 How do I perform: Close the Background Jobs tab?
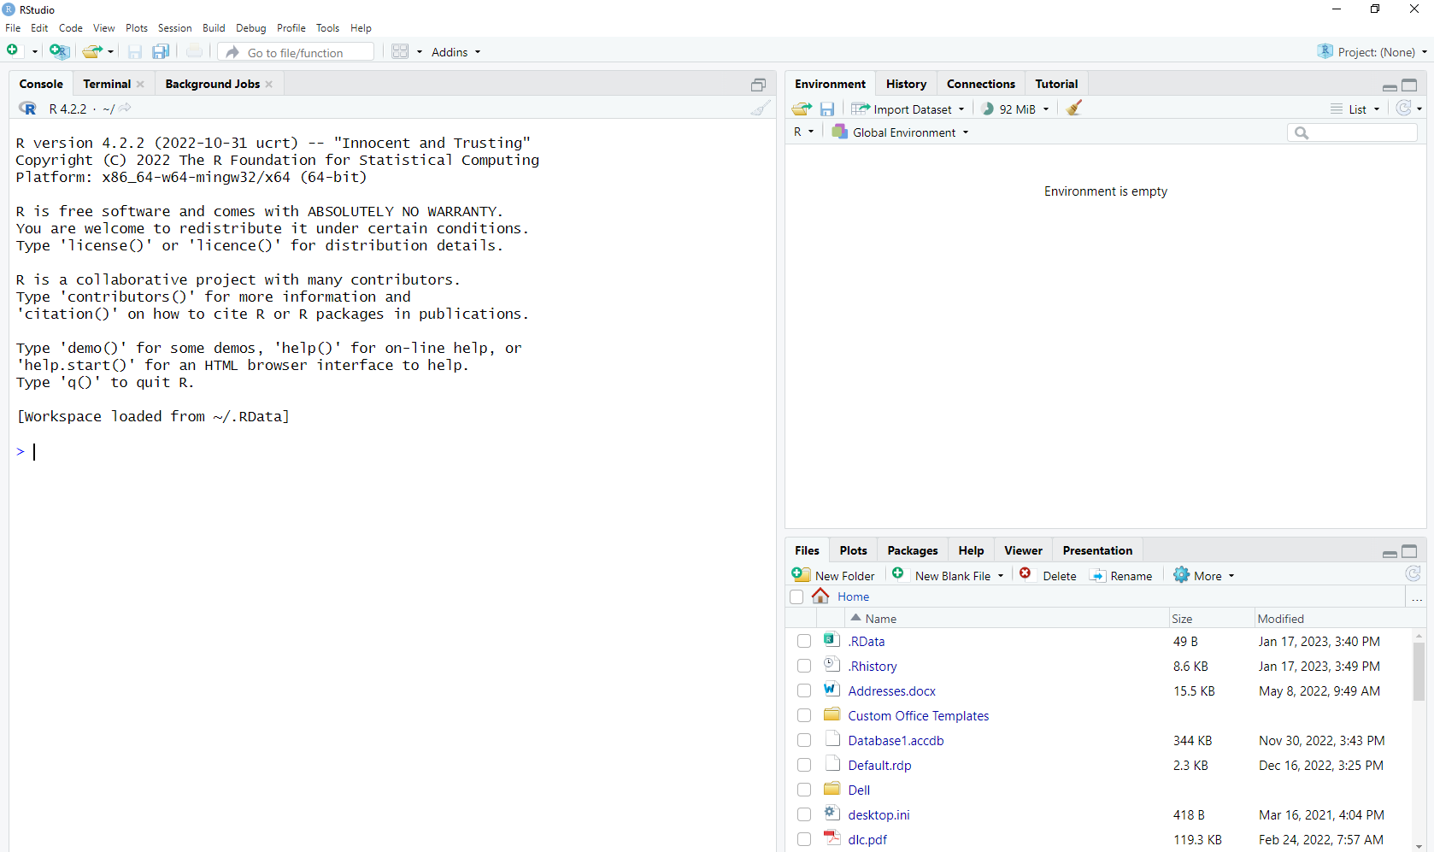point(269,84)
